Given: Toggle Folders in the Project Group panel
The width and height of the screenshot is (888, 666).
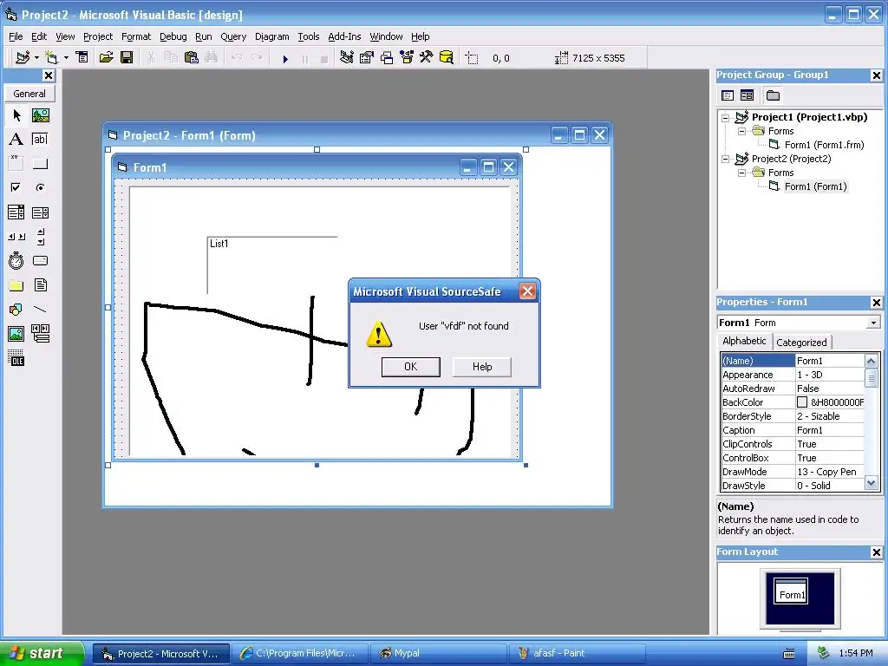Looking at the screenshot, I should click(x=773, y=95).
